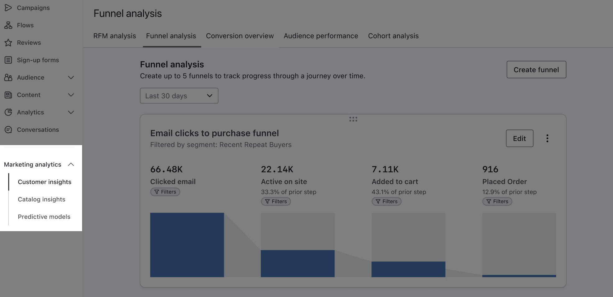The height and width of the screenshot is (297, 613).
Task: Click the Content icon in the sidebar
Action: [x=8, y=95]
